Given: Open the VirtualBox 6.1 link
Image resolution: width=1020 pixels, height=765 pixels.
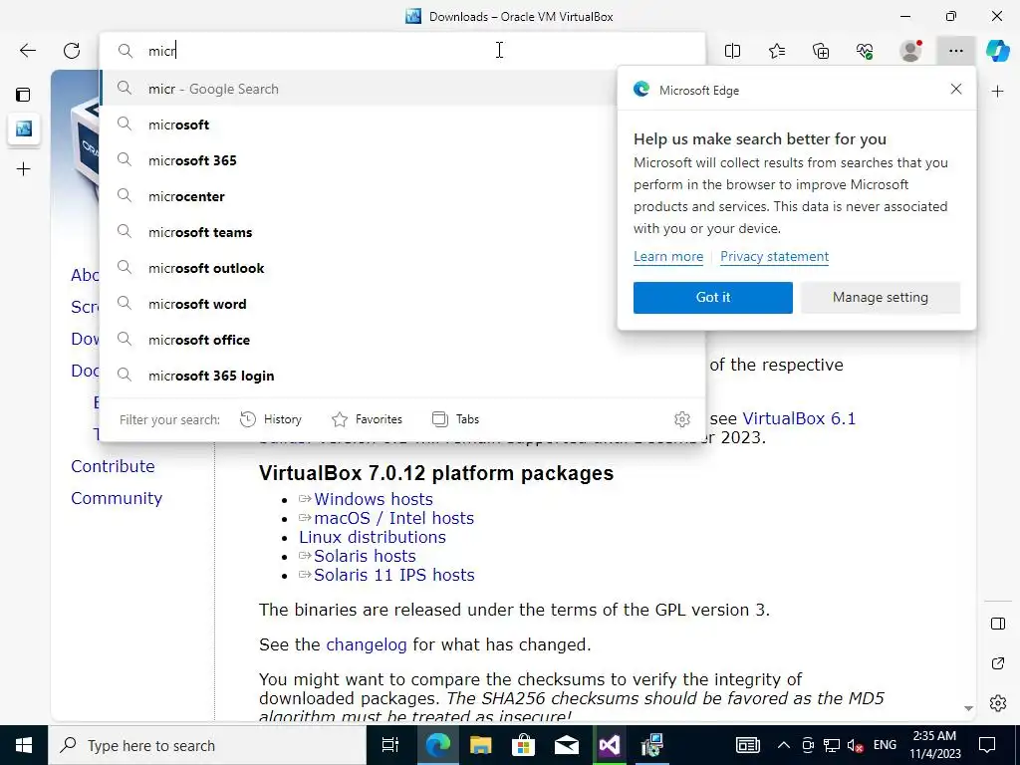Looking at the screenshot, I should coord(799,418).
